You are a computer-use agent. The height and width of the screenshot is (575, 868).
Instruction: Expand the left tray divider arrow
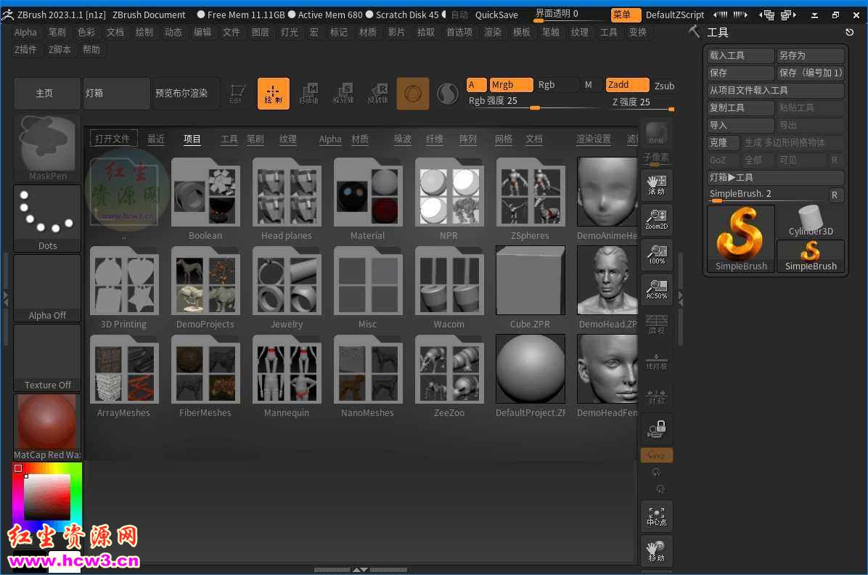point(6,299)
